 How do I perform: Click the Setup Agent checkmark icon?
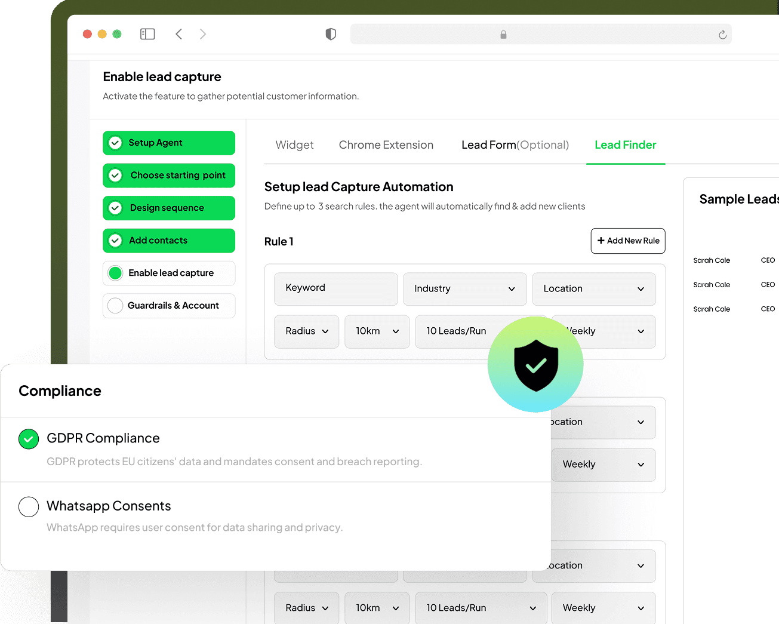[116, 143]
